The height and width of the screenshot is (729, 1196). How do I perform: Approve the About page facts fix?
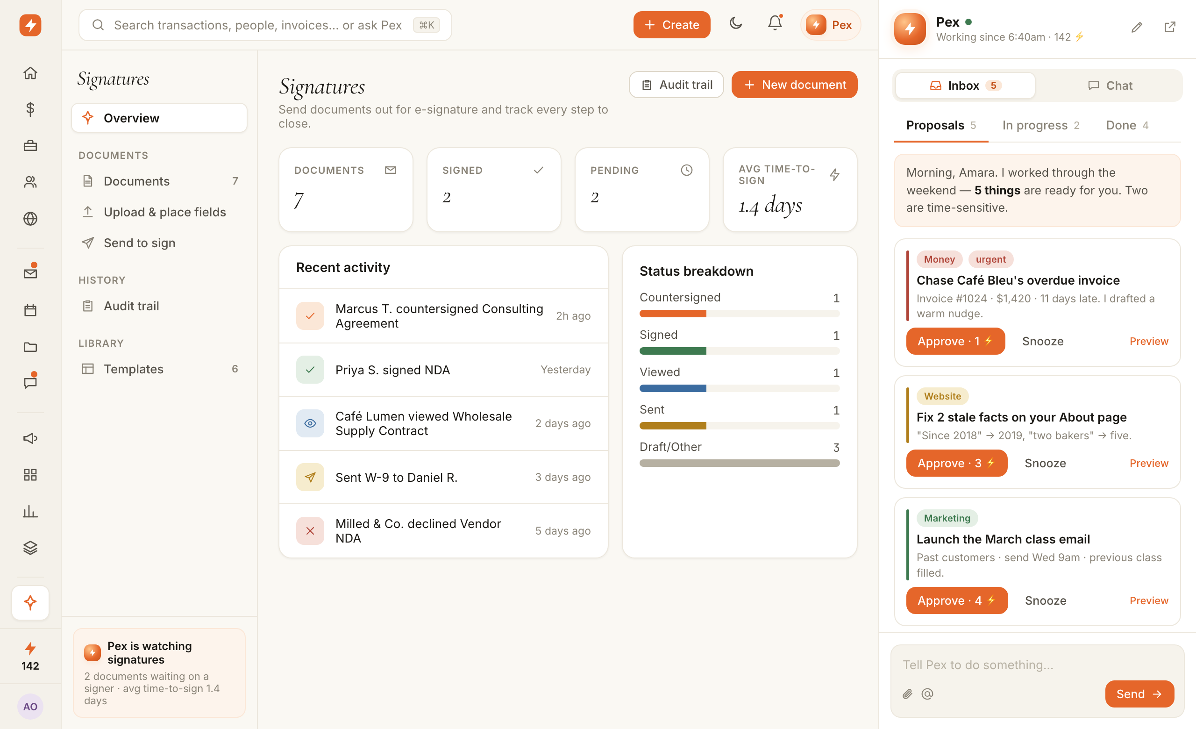(957, 463)
